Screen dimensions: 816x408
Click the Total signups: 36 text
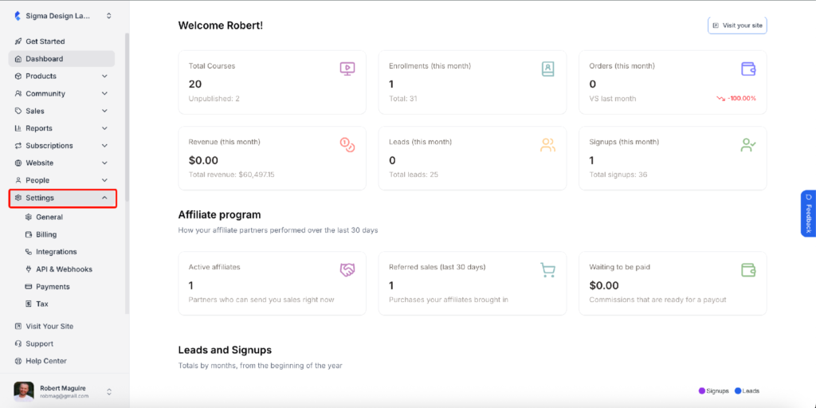click(x=618, y=175)
